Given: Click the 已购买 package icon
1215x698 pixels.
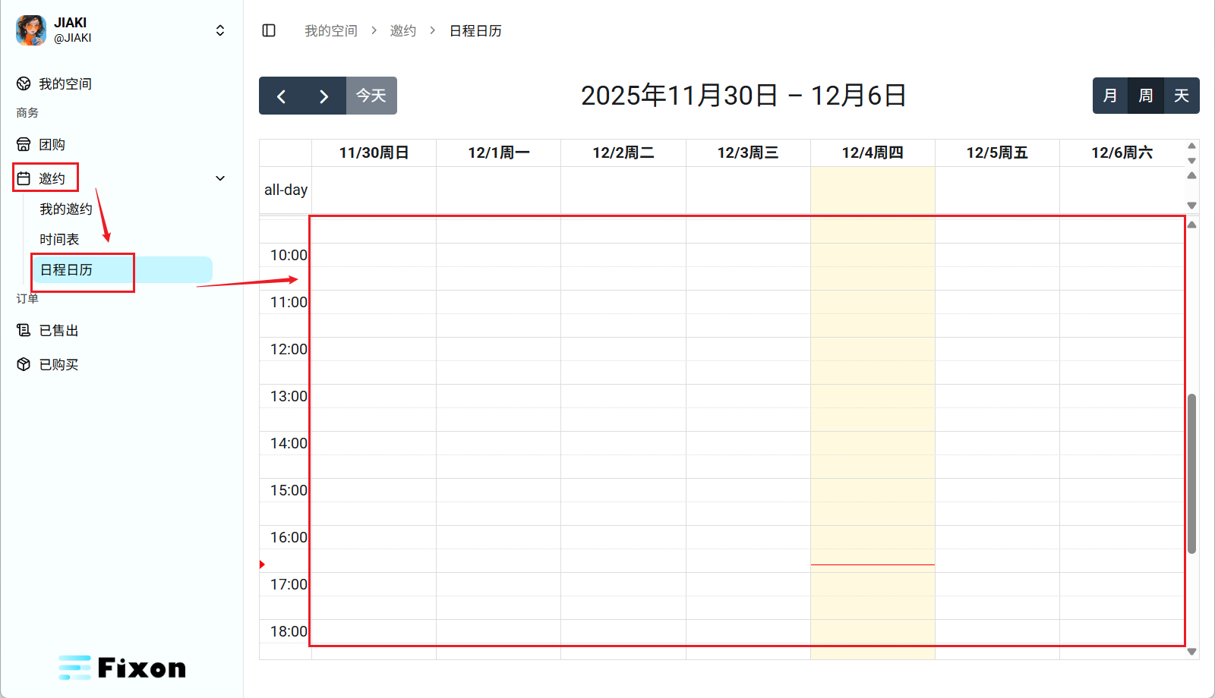Looking at the screenshot, I should coord(24,364).
